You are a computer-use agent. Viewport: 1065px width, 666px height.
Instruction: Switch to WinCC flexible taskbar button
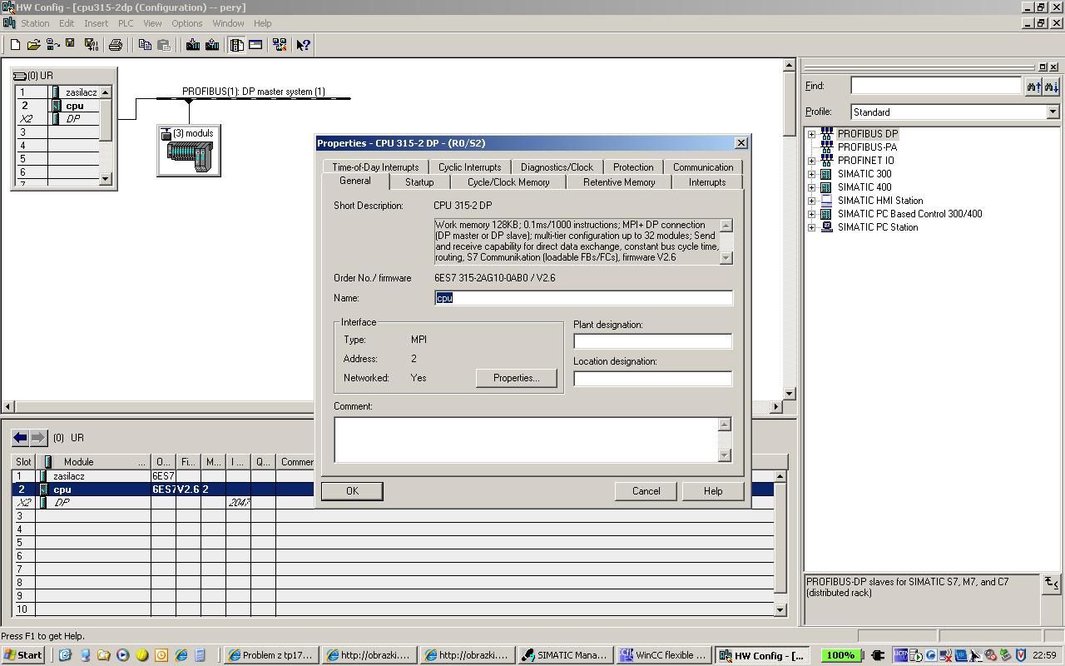click(663, 655)
